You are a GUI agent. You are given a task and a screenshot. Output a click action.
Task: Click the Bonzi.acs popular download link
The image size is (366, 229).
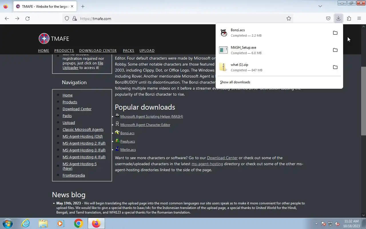coord(127,133)
